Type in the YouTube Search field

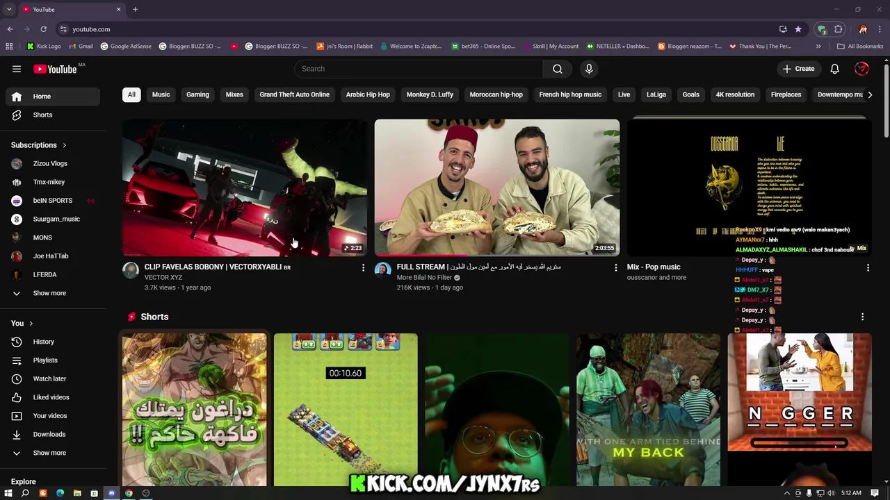click(419, 69)
